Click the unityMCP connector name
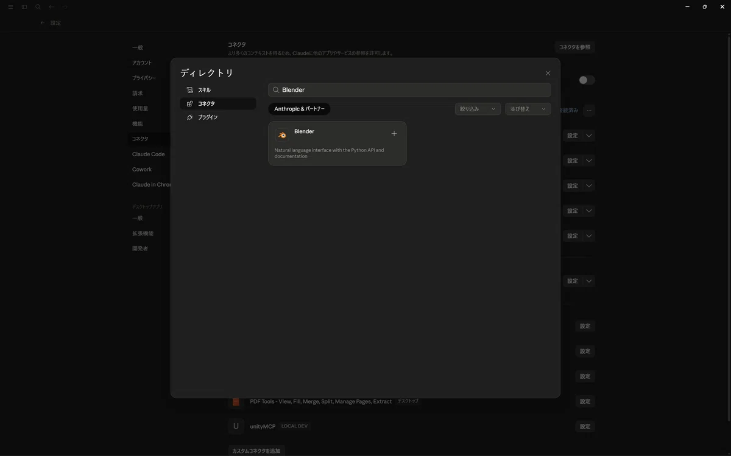731x456 pixels. coord(263,426)
